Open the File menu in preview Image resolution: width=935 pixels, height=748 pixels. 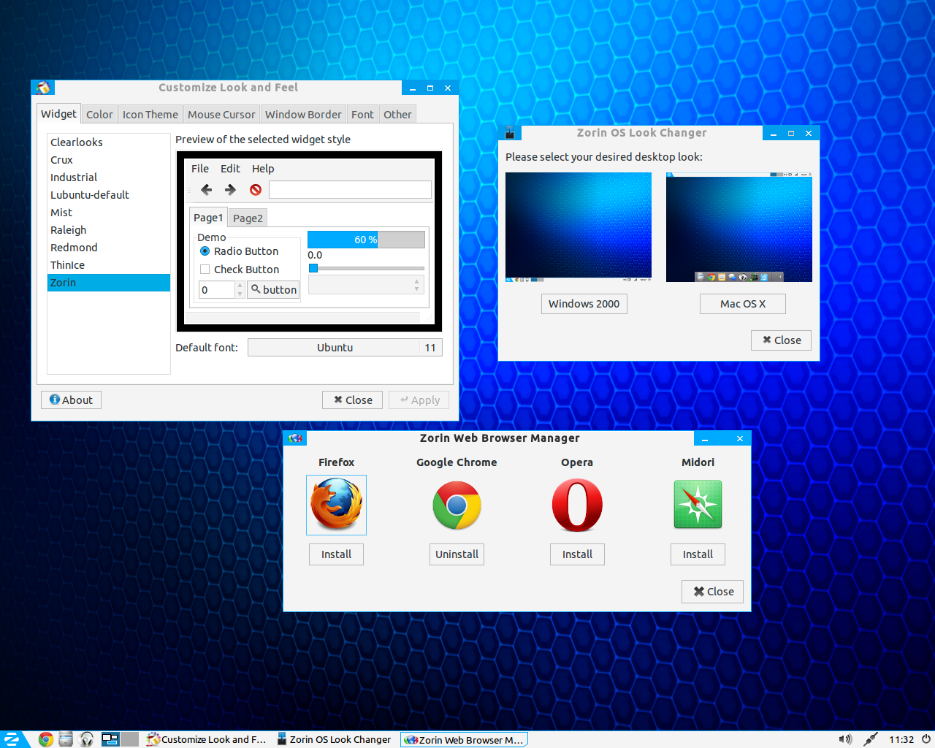coord(200,169)
